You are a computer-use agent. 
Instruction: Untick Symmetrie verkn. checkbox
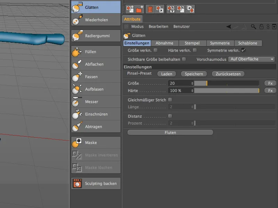[x=244, y=50]
